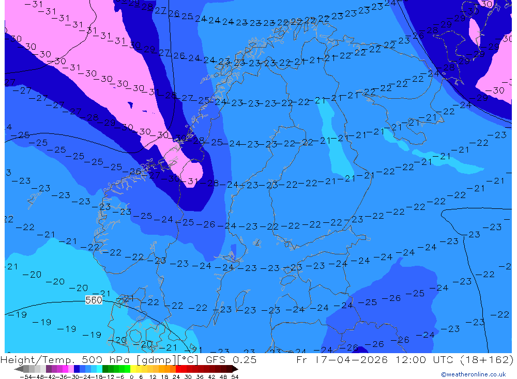Click the '-54' legend scale value
Image resolution: width=517 pixels, height=379 pixels.
point(26,377)
